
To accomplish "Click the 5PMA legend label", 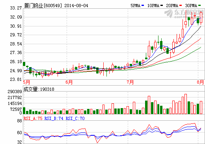I will (136, 6).
